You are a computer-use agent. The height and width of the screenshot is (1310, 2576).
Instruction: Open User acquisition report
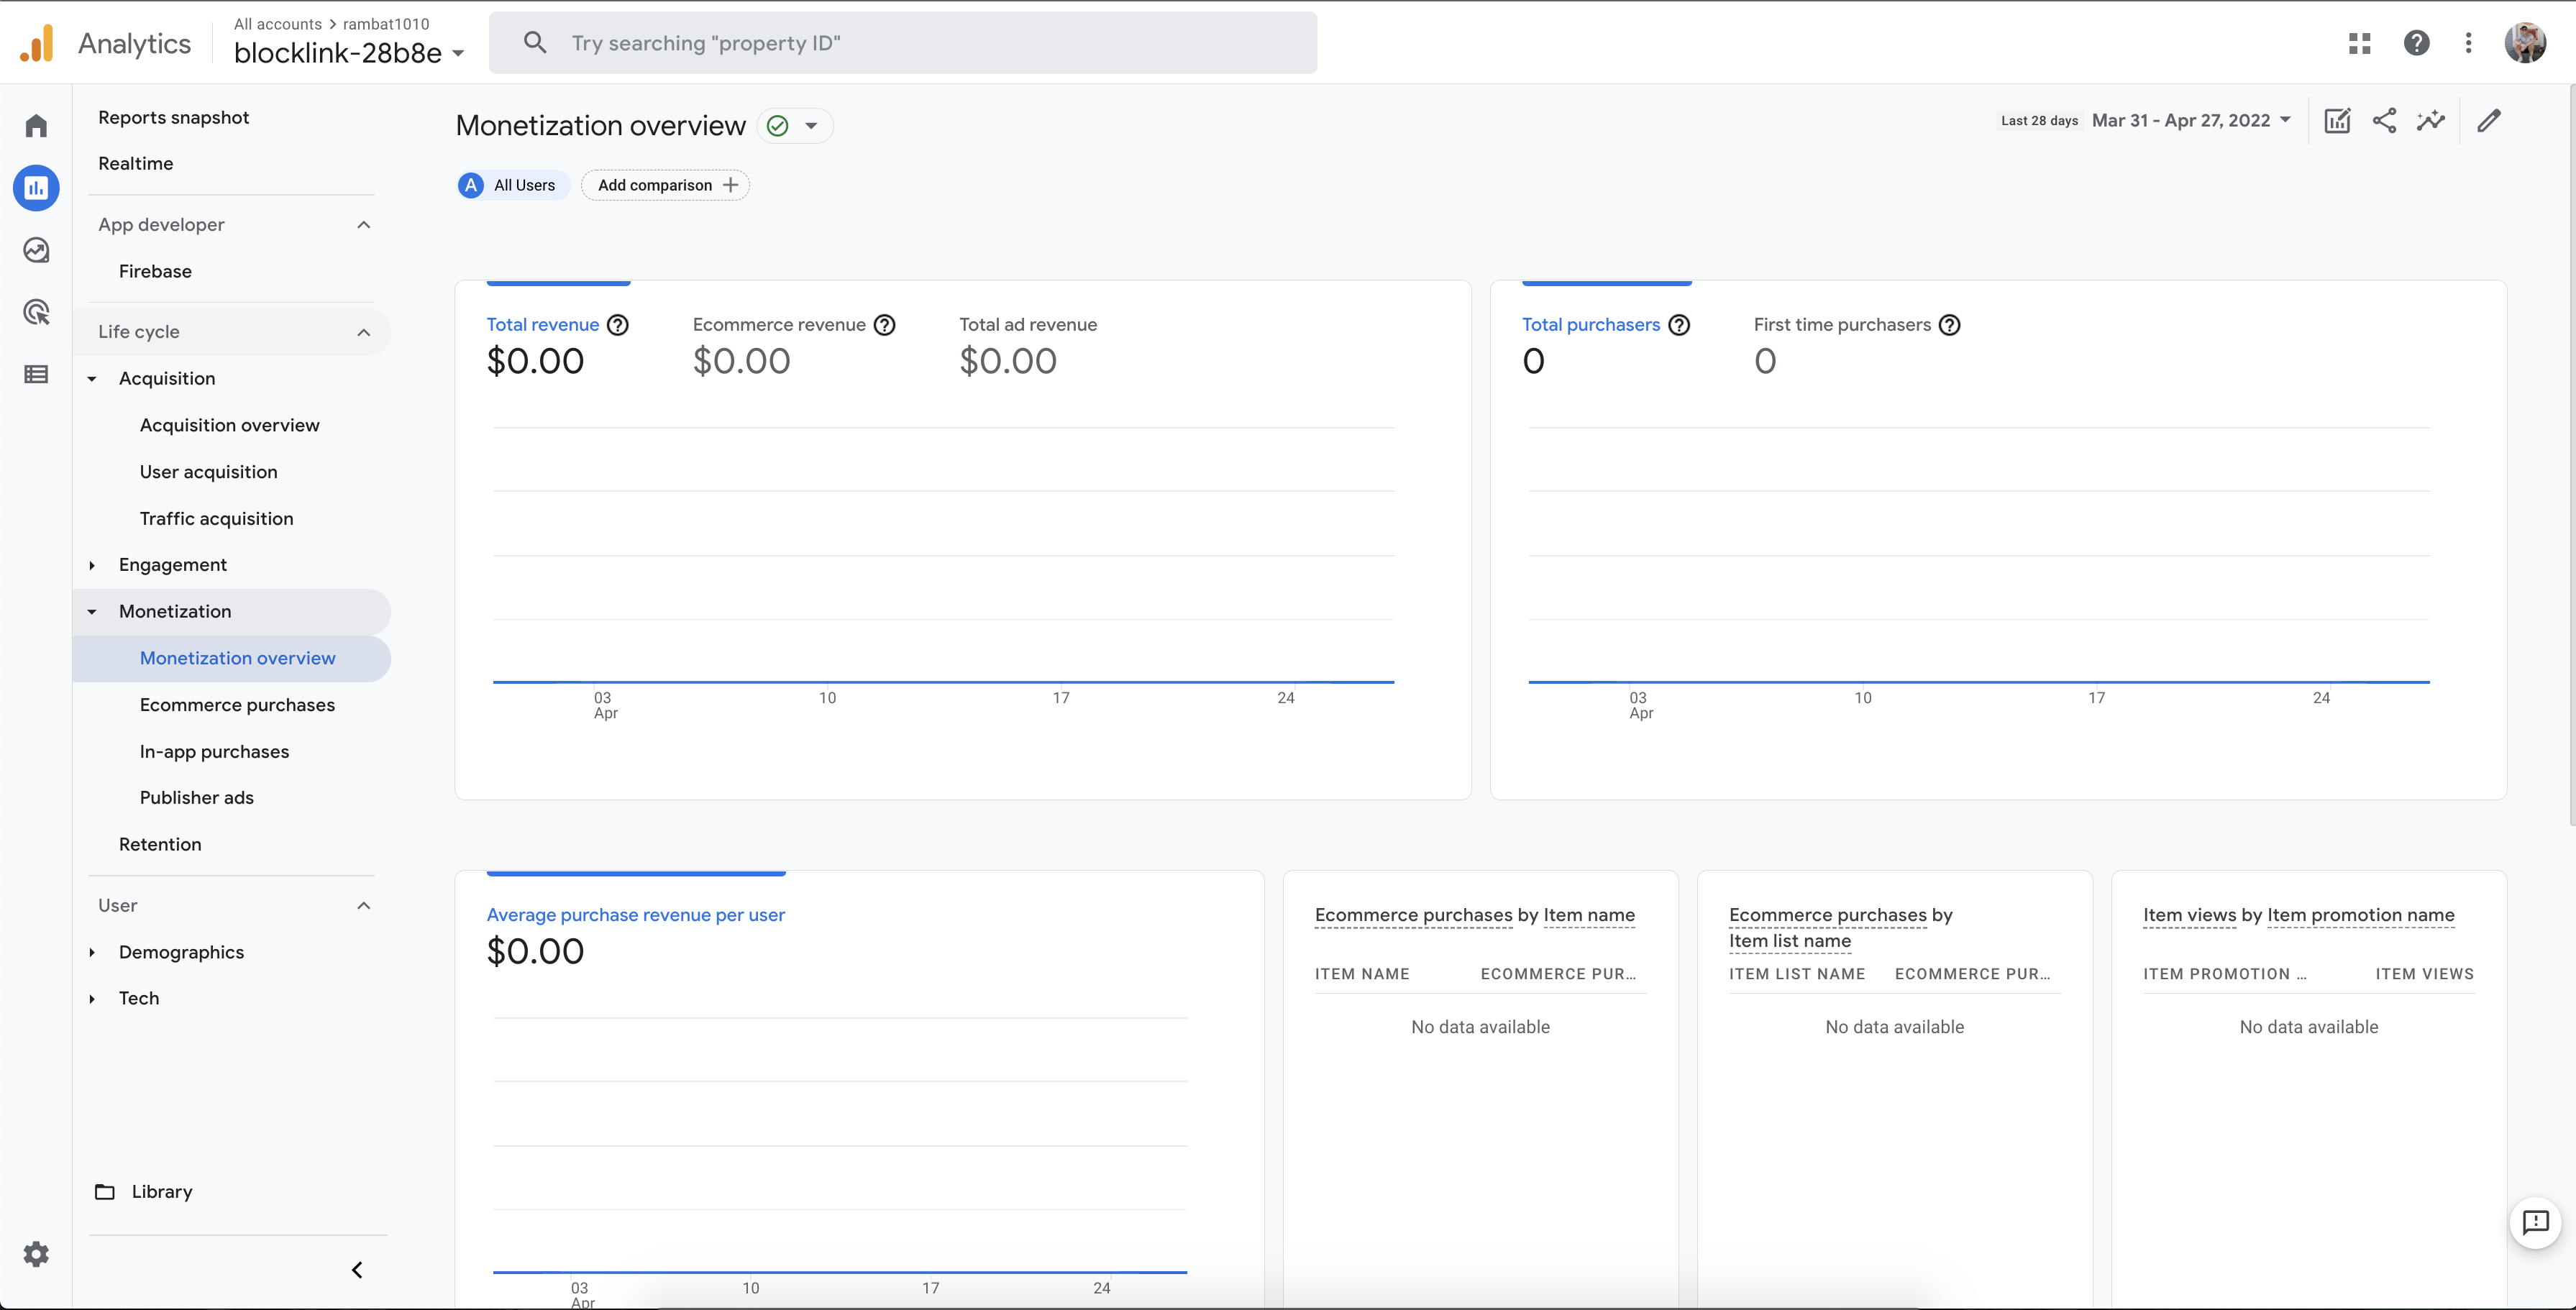[208, 472]
